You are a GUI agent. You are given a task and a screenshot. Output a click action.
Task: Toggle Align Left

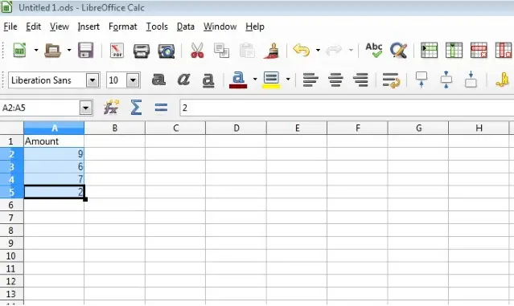click(x=310, y=80)
